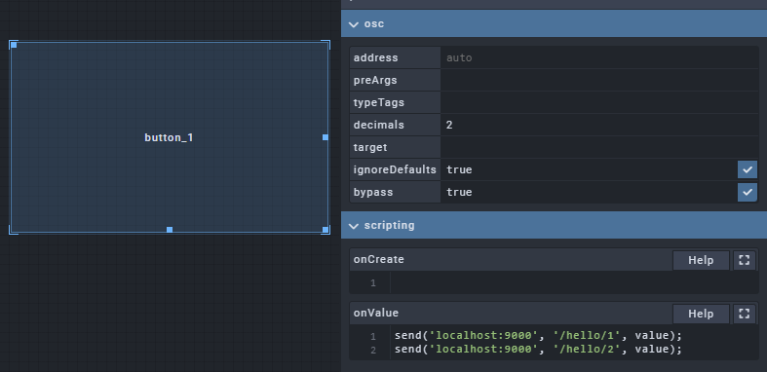Click the address input field
The image size is (767, 372).
(599, 57)
